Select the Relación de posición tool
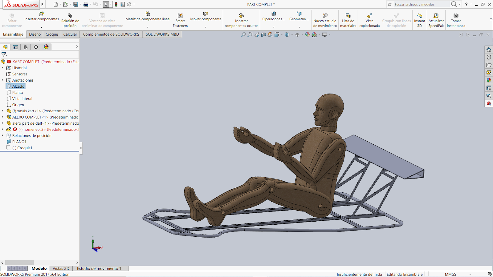 [70, 16]
